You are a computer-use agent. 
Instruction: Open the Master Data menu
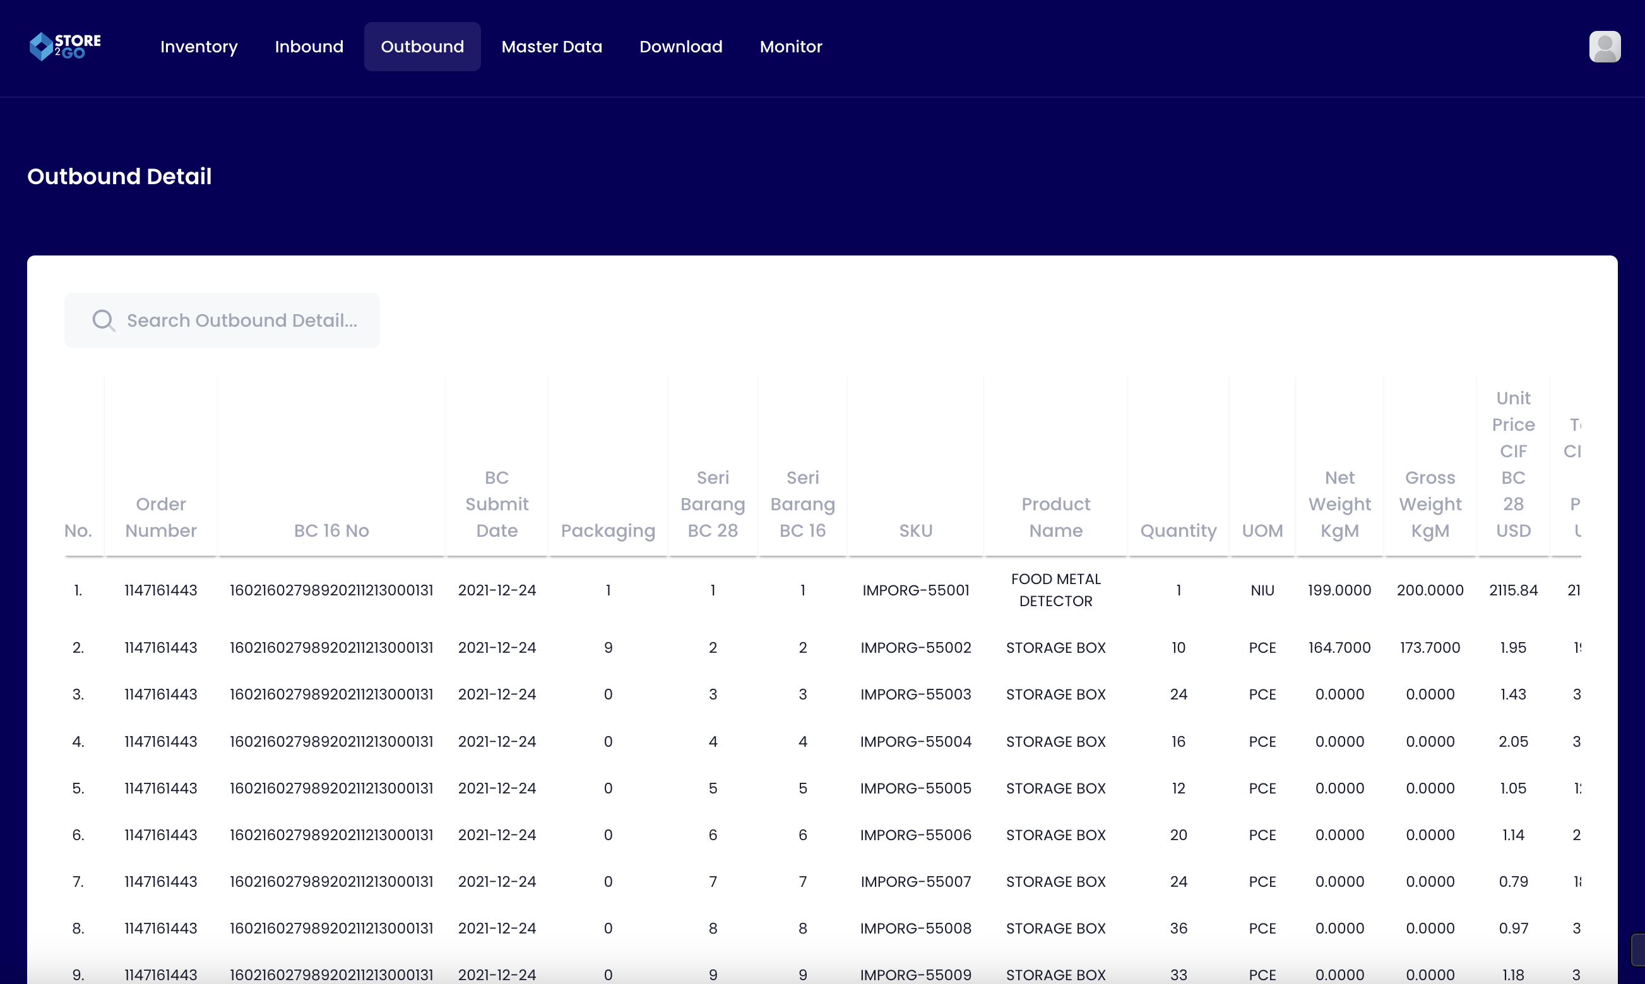click(x=552, y=47)
